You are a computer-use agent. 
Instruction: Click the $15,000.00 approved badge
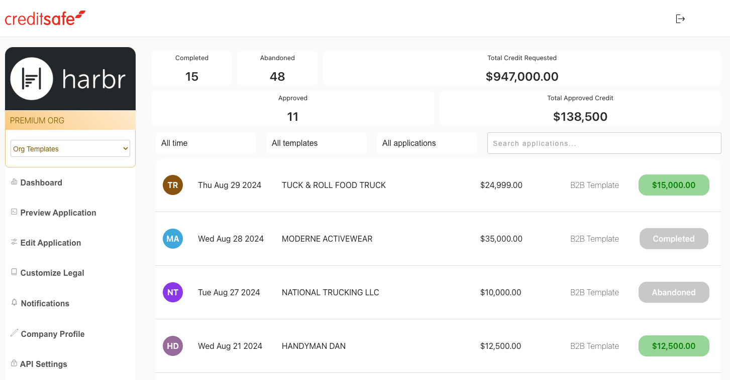(x=673, y=185)
